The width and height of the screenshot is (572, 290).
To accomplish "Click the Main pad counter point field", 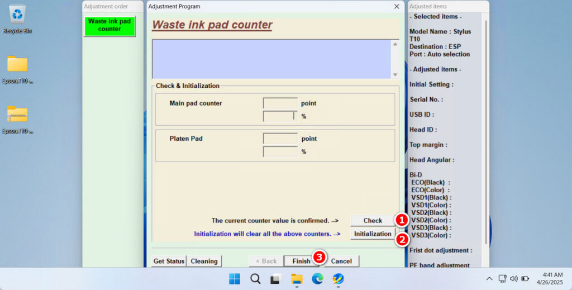I will [x=280, y=103].
